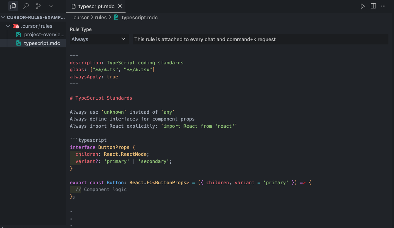Show additional views with the chevron
The height and width of the screenshot is (228, 394).
tap(50, 6)
